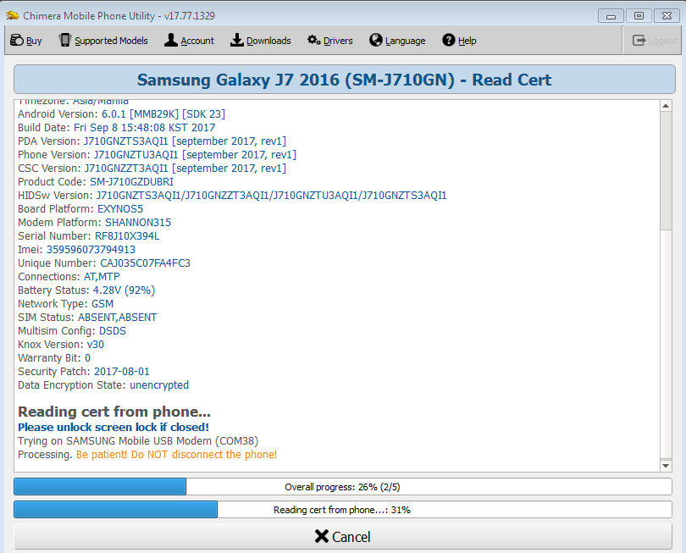Click the Help question mark icon

[448, 41]
